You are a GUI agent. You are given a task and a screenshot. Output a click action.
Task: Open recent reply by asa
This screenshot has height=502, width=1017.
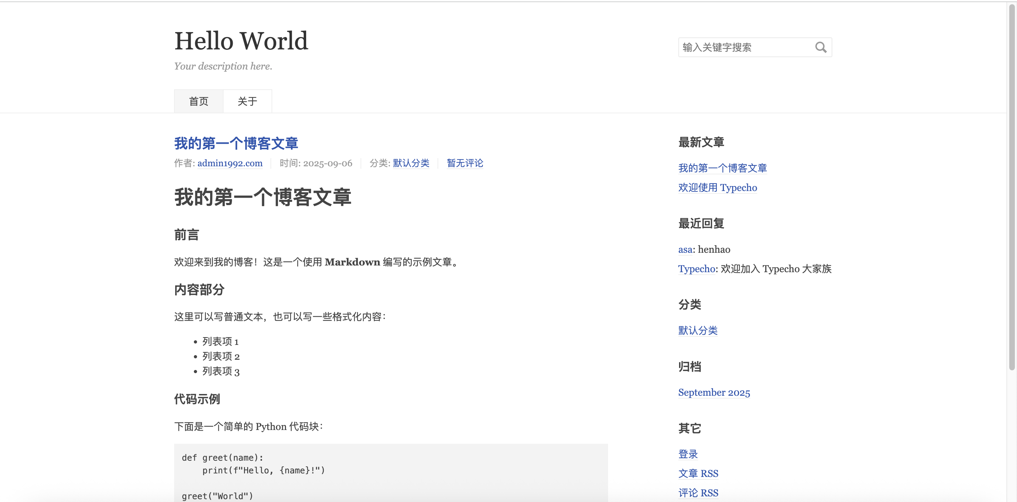click(x=685, y=250)
